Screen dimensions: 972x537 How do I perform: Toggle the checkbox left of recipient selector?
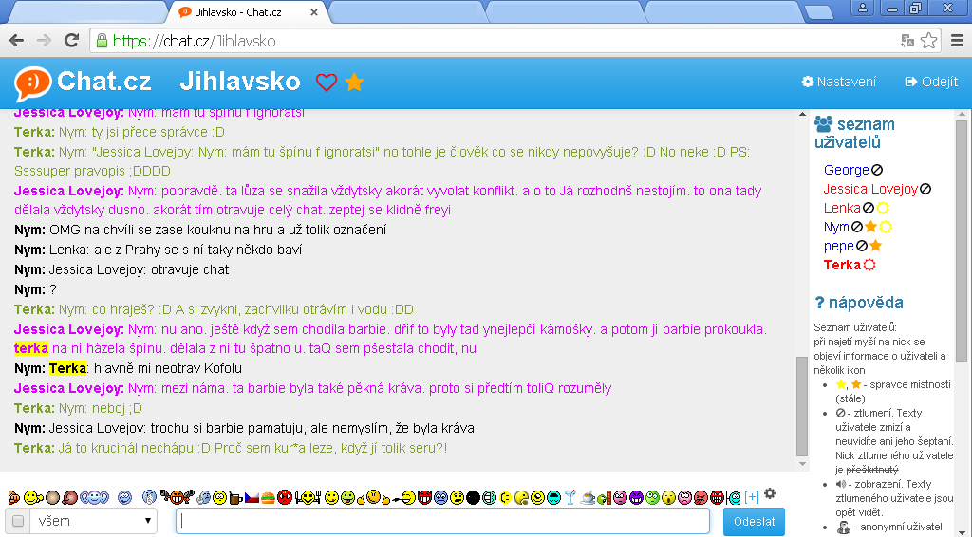click(17, 521)
